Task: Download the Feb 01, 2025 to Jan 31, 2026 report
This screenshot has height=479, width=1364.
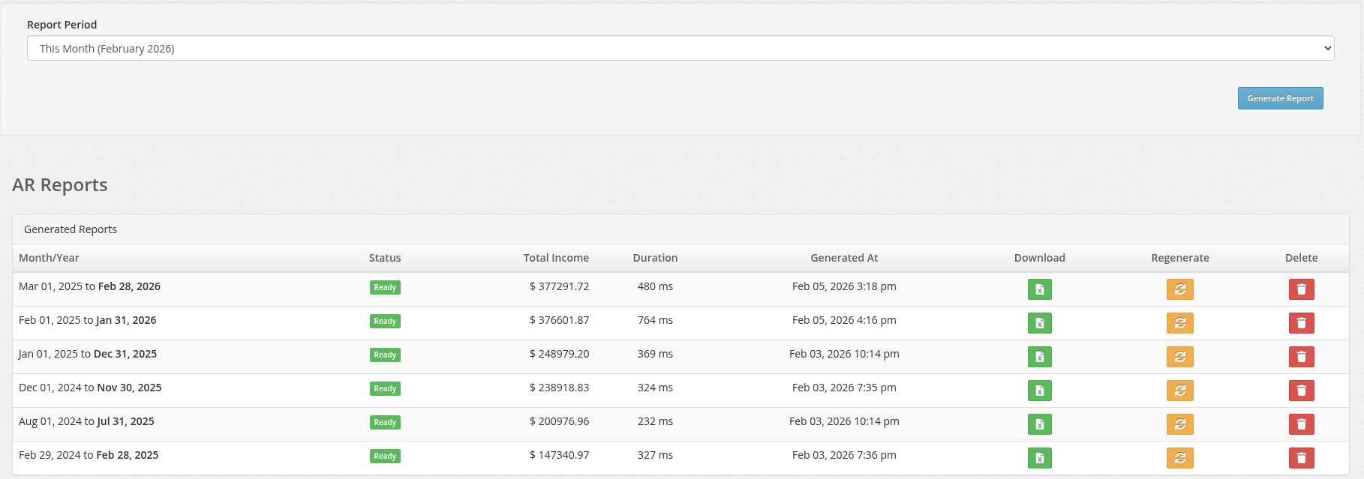Action: [x=1039, y=323]
